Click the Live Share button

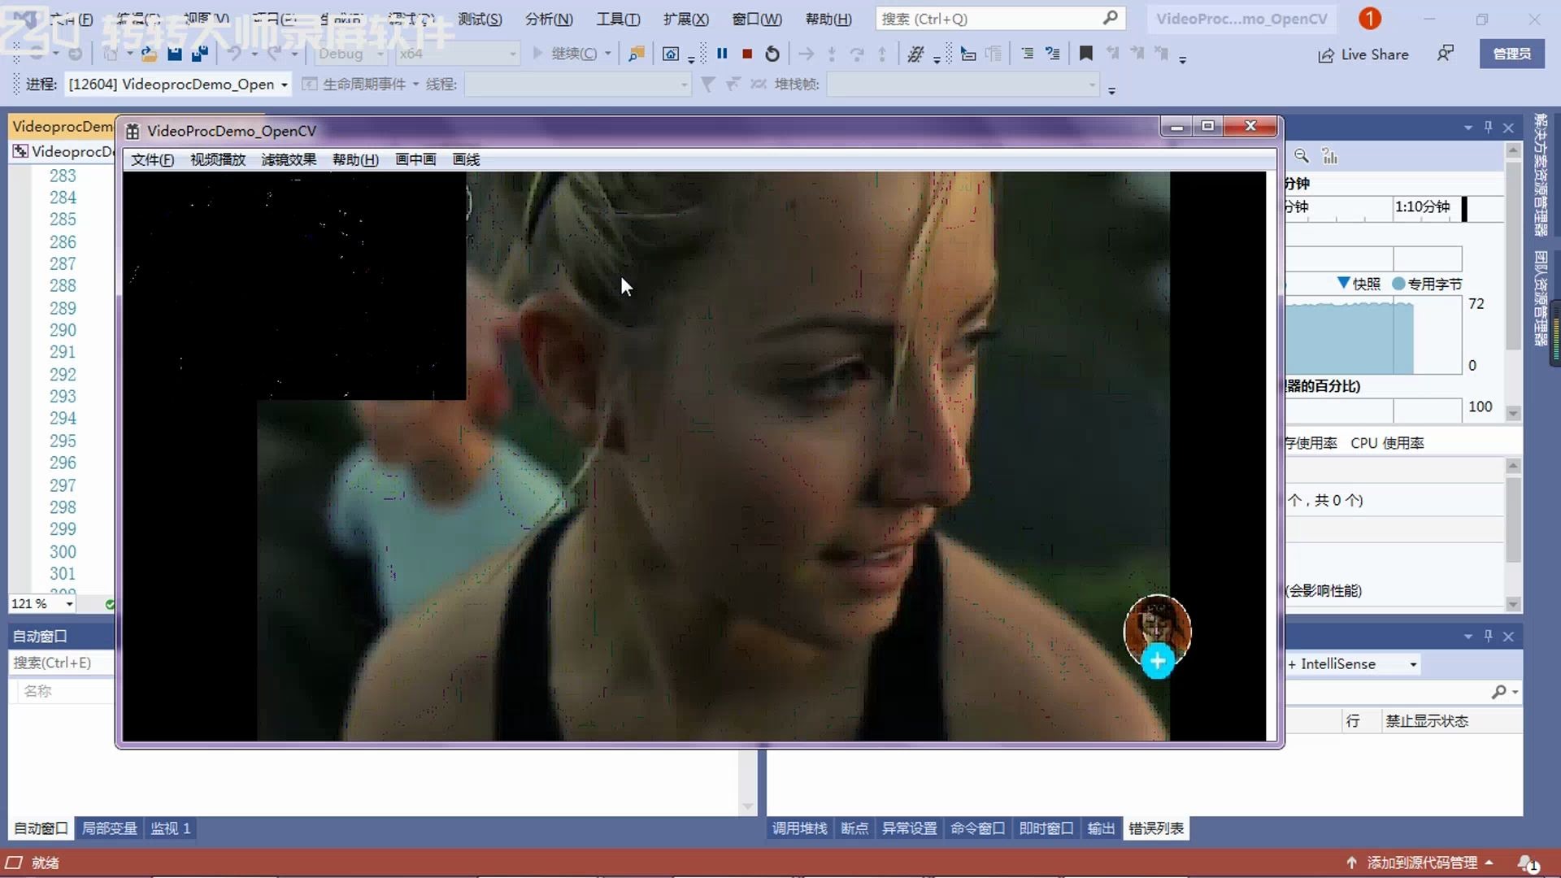tap(1363, 54)
